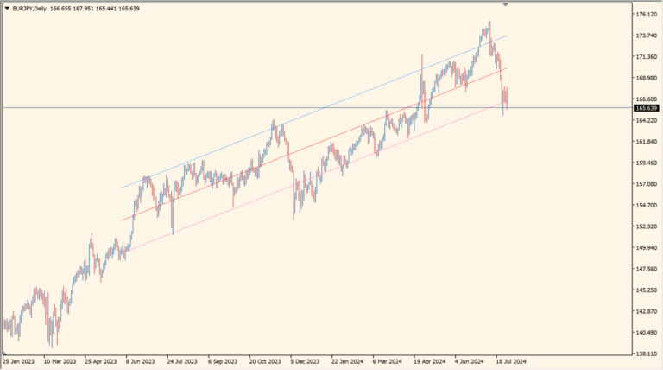This screenshot has height=370, width=663.
Task: Click the 168.980 price scale value
Action: 647,78
